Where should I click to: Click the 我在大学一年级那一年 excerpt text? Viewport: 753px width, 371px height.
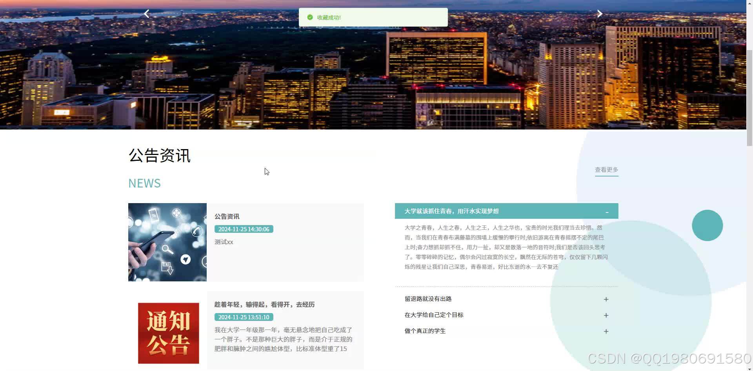(283, 339)
